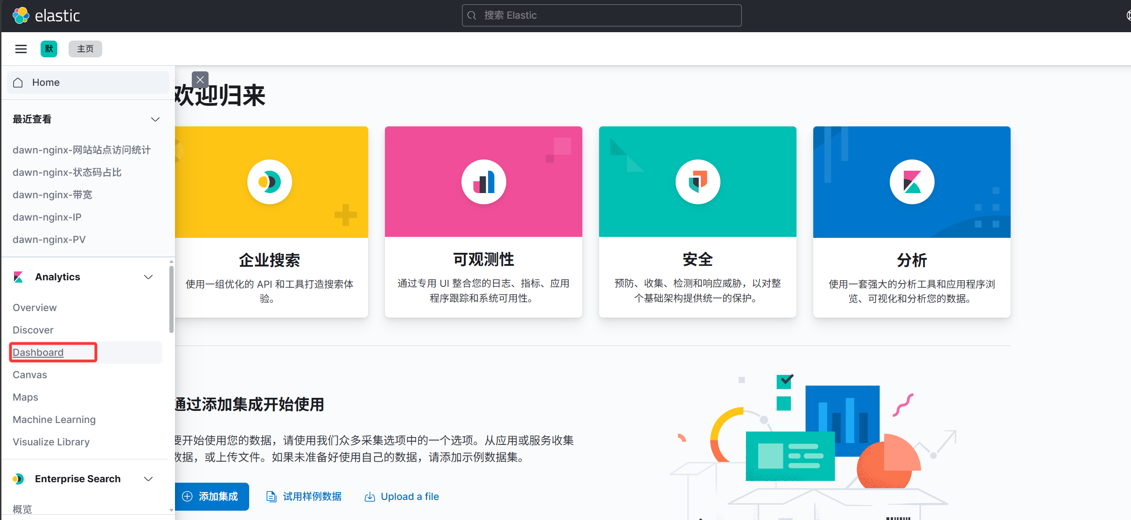Click the 分析 card title
Screen dimensions: 1131x520
click(x=912, y=260)
